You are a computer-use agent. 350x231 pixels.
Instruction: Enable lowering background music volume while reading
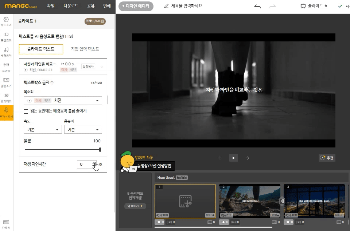tap(26, 111)
